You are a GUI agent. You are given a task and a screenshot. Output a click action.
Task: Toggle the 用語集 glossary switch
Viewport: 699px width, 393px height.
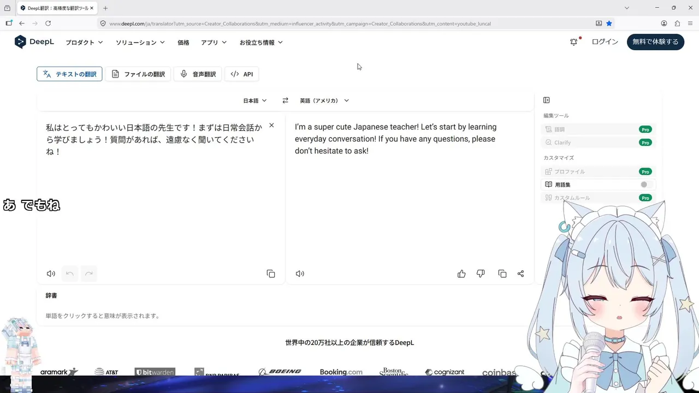tap(646, 184)
